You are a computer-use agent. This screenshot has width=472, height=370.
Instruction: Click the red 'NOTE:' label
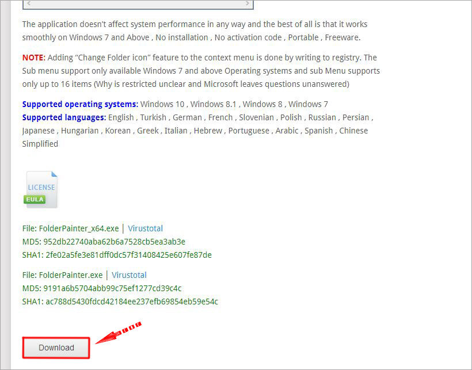[x=34, y=58]
